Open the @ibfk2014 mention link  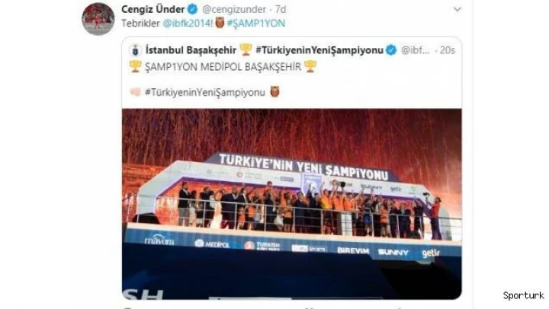click(187, 24)
